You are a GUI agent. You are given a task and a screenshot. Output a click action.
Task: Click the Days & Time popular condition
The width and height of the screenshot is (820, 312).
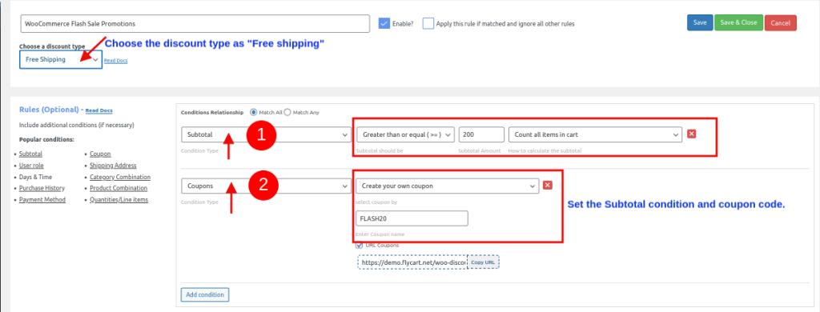click(x=35, y=177)
